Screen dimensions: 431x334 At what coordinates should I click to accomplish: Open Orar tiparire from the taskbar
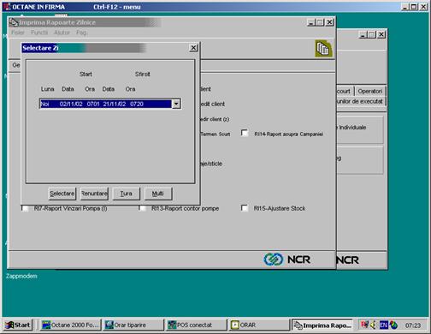(133, 325)
